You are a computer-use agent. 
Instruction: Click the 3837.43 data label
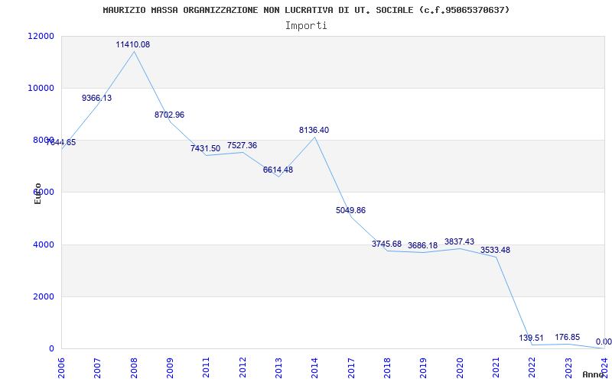pos(460,242)
